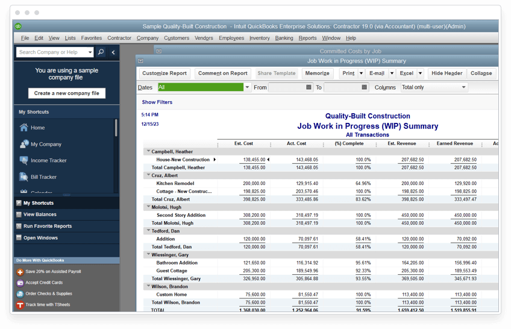Collapse the Wilson, Brandon group
Viewport: 511px width, 329px height.
[x=148, y=286]
